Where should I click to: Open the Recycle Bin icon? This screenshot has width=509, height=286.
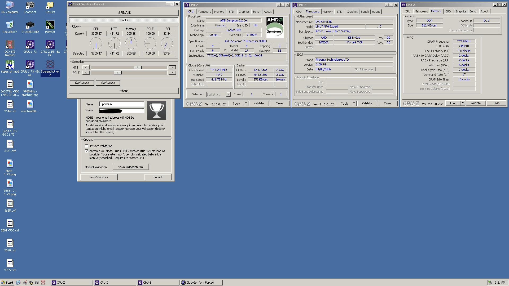(x=10, y=27)
